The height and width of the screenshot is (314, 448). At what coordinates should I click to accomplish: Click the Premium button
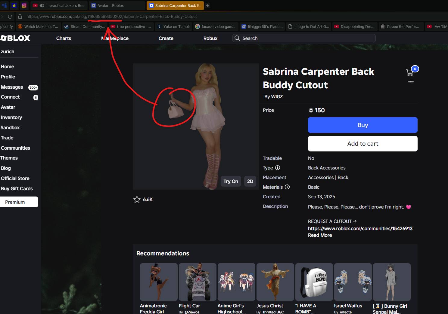[19, 202]
